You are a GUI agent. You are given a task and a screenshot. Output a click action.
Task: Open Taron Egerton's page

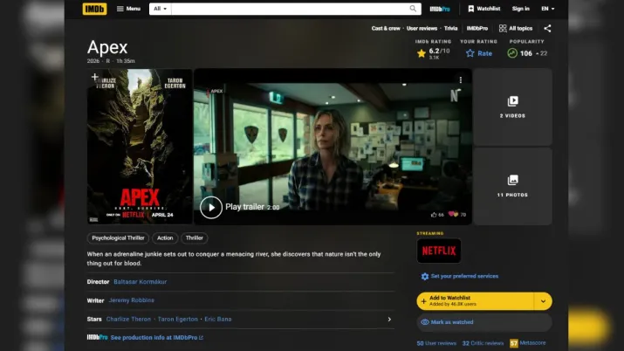[177, 320]
